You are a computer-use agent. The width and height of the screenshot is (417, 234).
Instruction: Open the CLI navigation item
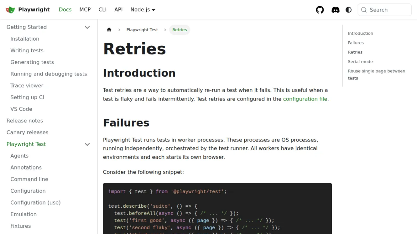103,10
